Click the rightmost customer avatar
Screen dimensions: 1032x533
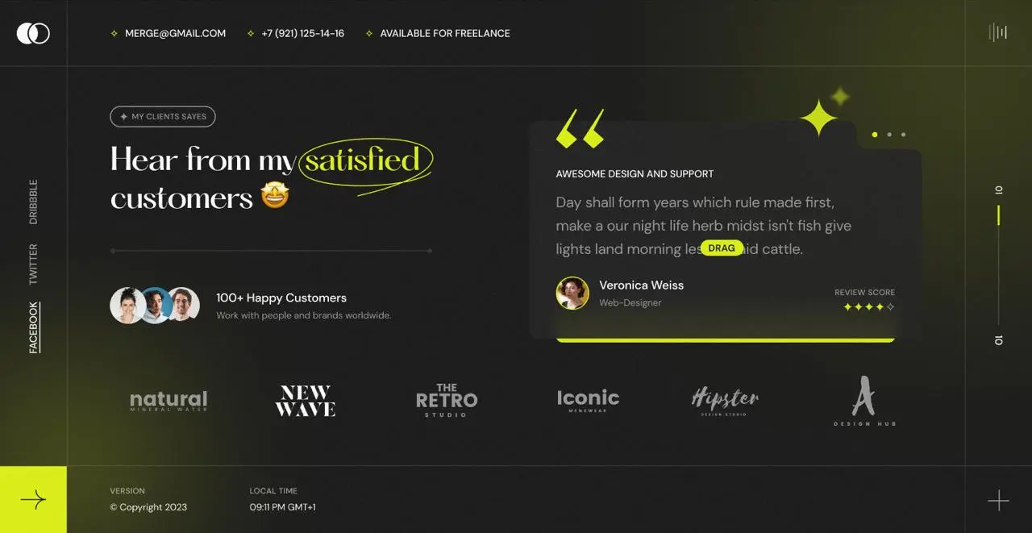point(184,306)
